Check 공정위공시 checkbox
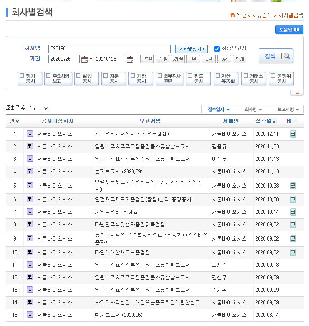The image size is (309, 326). [273, 75]
